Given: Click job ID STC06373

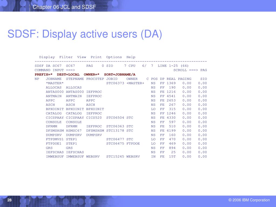Looking at the screenshot, I should (115, 83).
